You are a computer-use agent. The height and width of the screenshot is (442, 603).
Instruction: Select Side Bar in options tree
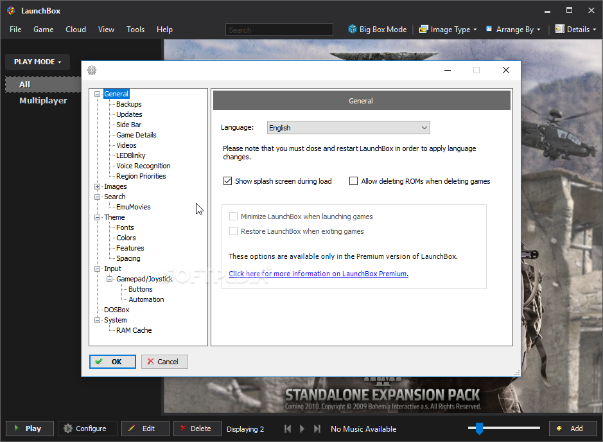pos(129,125)
